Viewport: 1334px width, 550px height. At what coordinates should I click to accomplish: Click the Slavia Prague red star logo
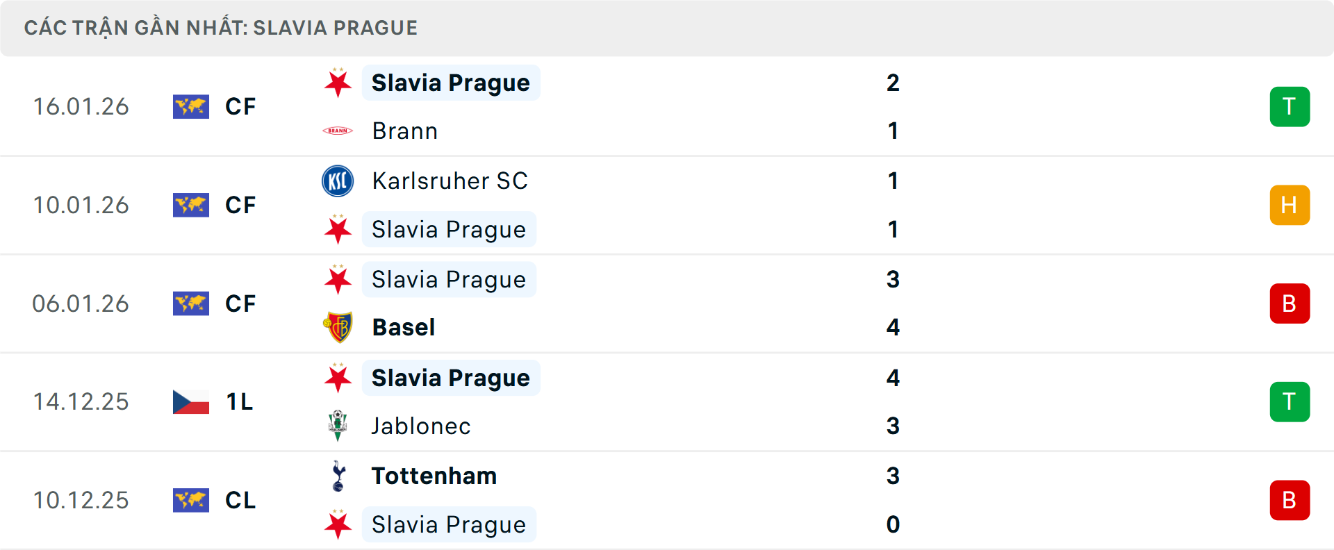338,82
